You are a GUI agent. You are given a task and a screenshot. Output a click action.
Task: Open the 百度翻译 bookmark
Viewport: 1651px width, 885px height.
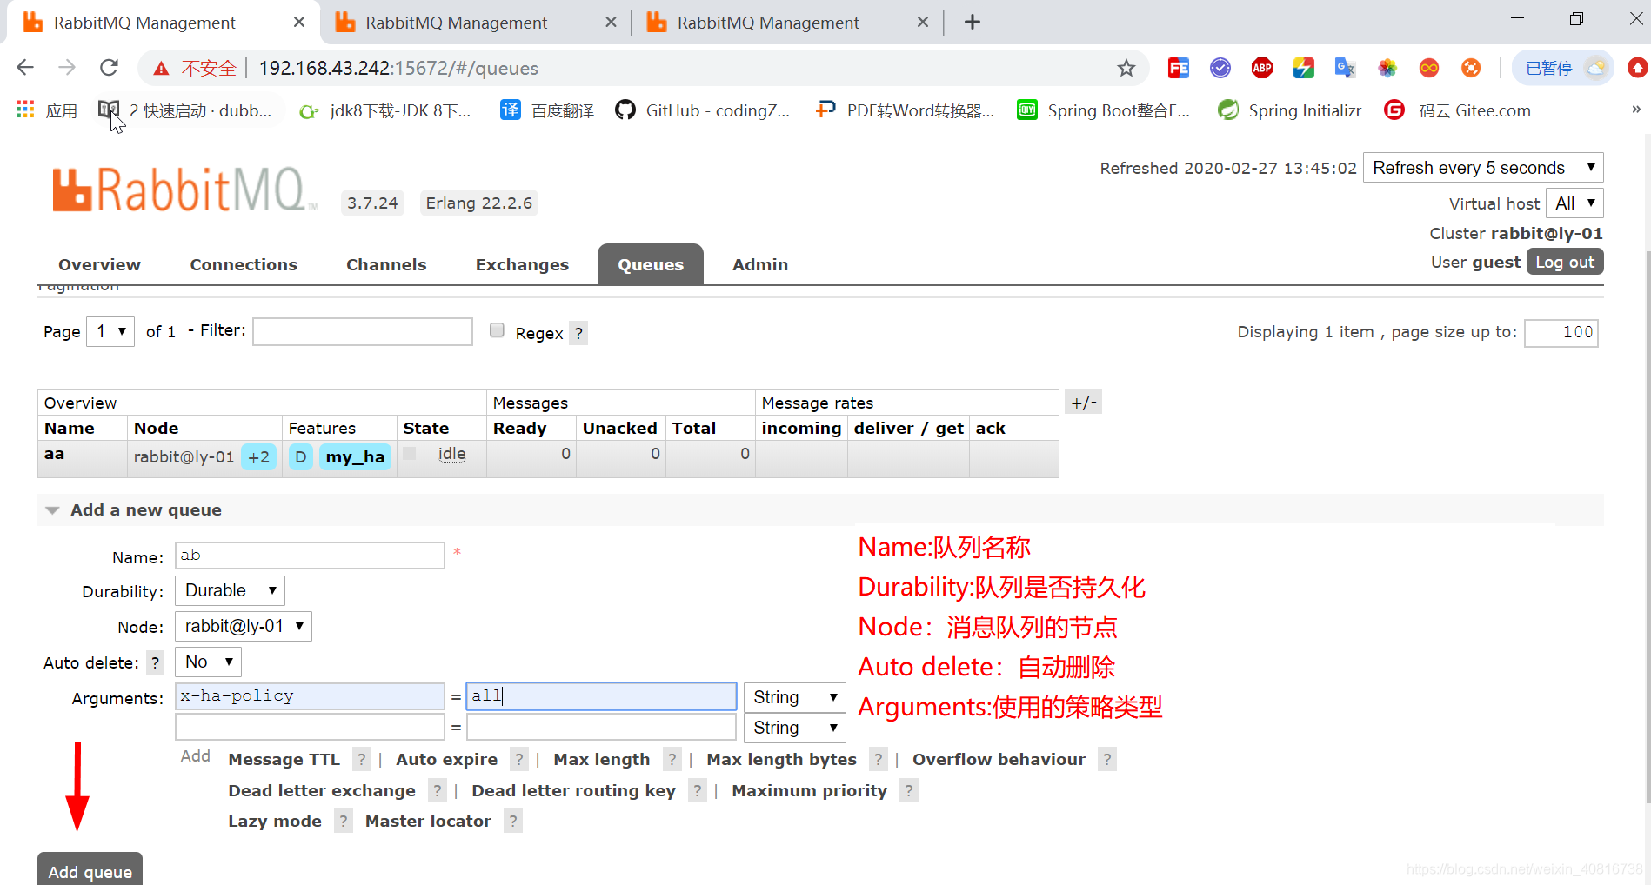tap(548, 110)
